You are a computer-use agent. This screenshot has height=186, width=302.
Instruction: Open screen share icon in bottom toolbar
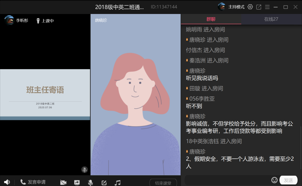point(77,183)
